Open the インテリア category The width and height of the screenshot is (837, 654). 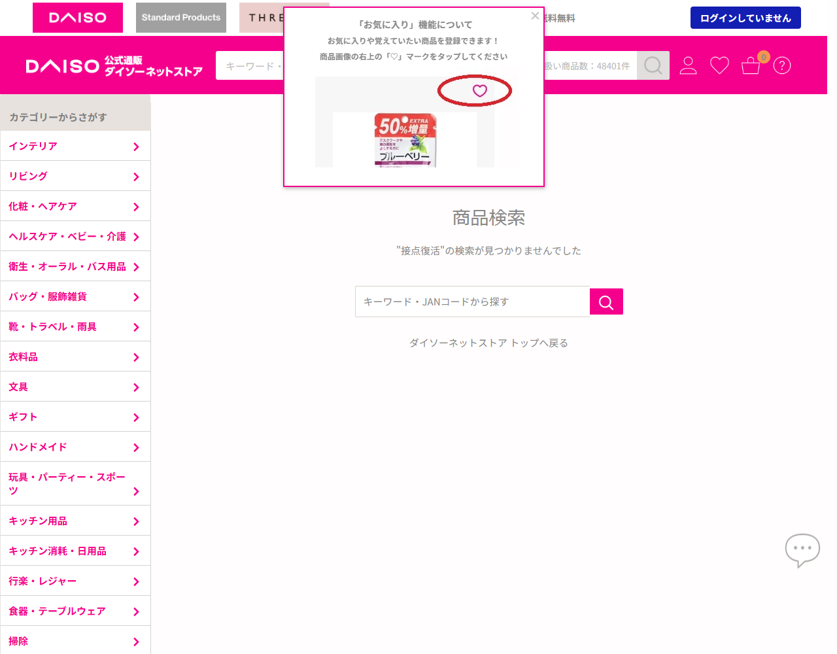click(x=75, y=146)
